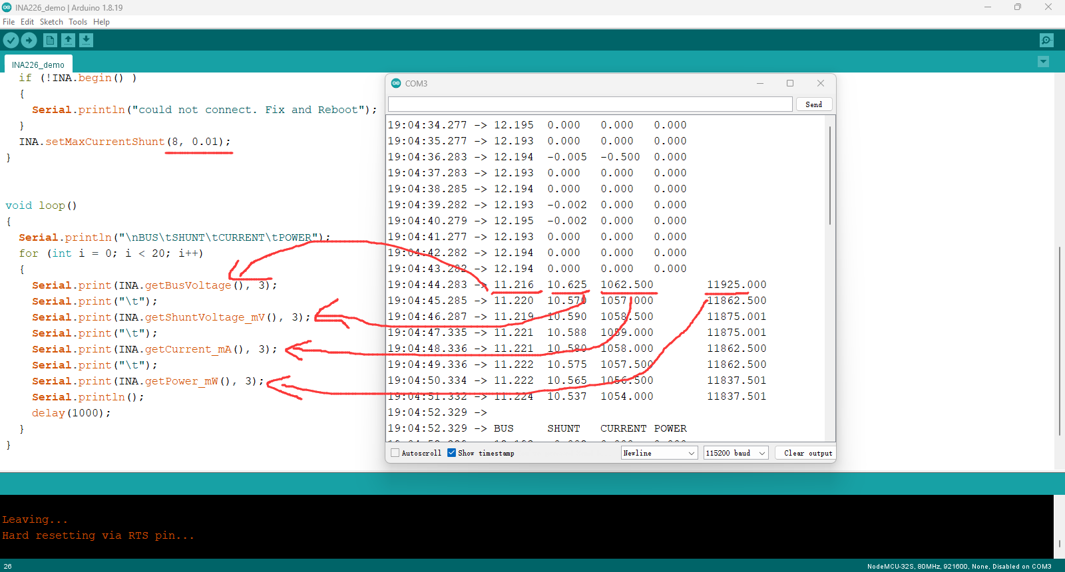This screenshot has height=572, width=1065.
Task: Open the Newline line-ending dropdown
Action: 659,453
